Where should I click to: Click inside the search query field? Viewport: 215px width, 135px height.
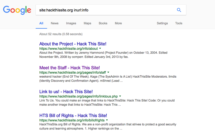tap(104, 10)
